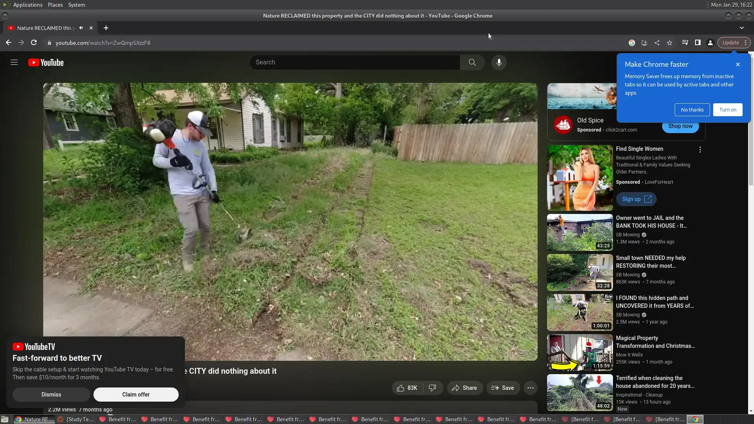
Task: Expand tab search chevron at top right
Action: pyautogui.click(x=741, y=28)
